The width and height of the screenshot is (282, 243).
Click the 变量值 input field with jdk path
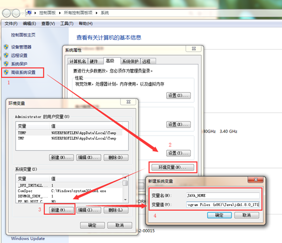pos(223,205)
